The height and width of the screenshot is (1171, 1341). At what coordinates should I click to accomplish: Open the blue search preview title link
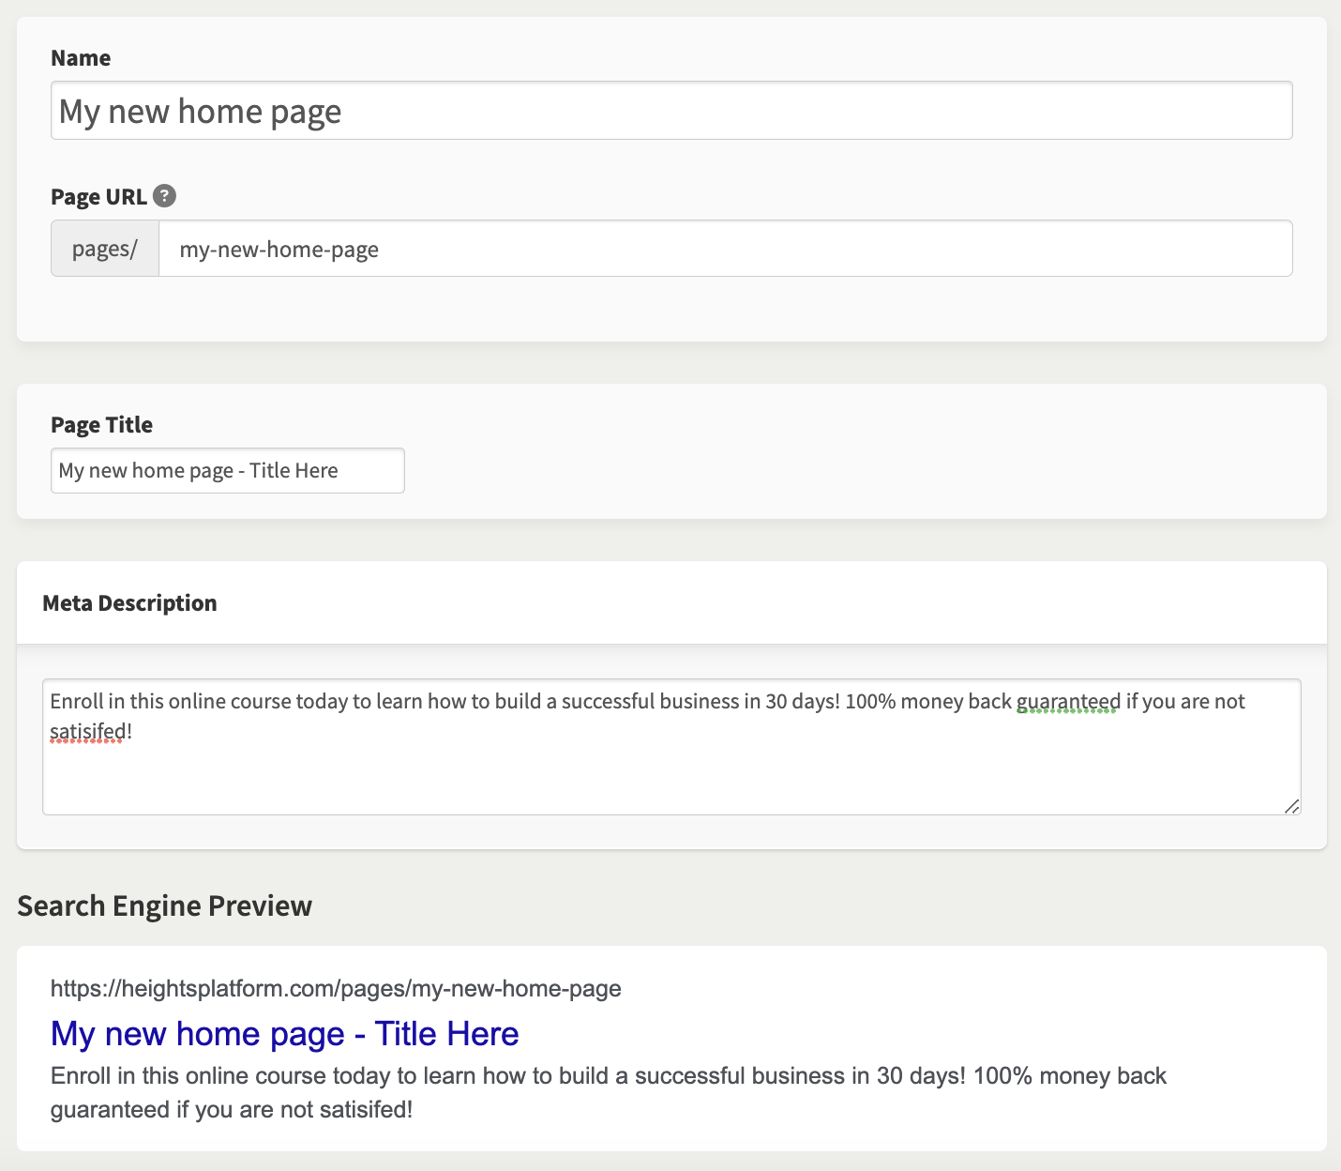pos(284,1033)
